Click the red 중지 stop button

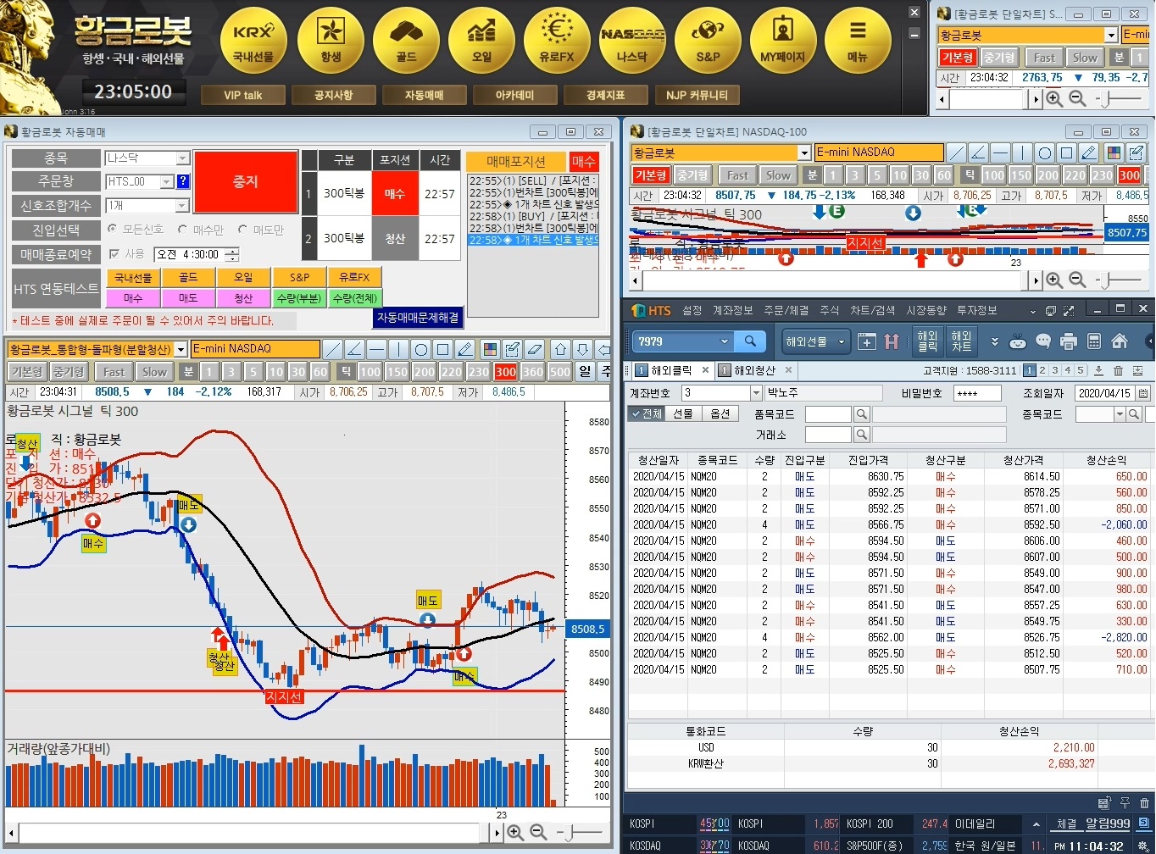246,182
